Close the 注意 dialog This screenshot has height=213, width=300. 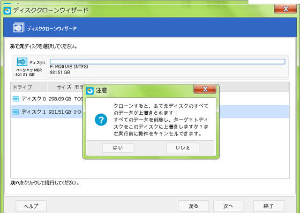tap(205, 89)
